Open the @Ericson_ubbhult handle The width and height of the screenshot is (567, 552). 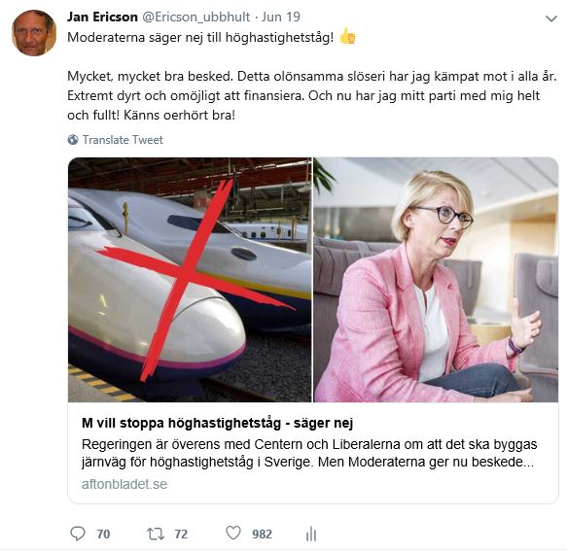(x=196, y=17)
